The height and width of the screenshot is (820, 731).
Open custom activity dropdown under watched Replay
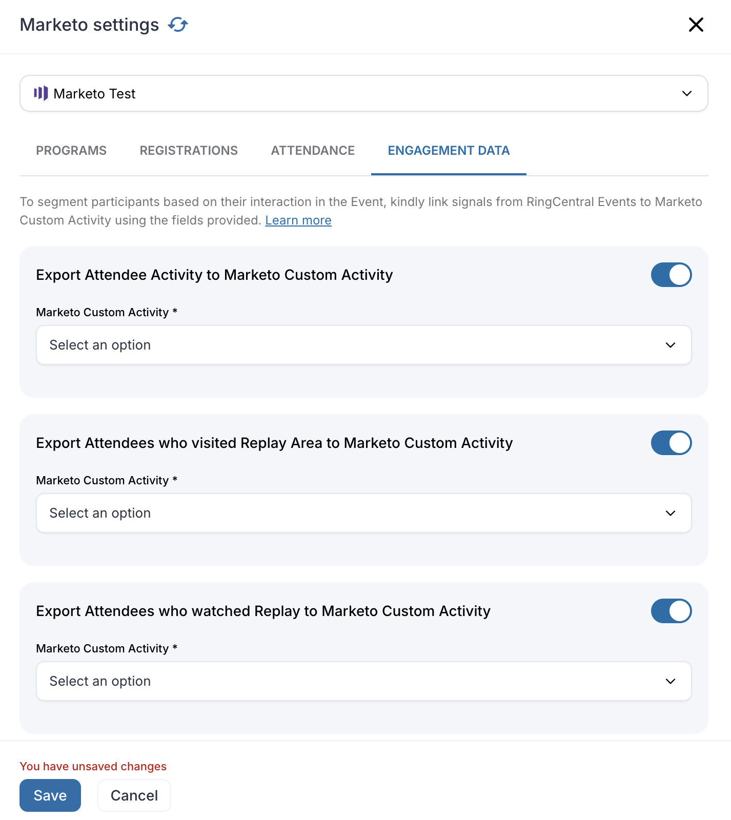point(363,681)
